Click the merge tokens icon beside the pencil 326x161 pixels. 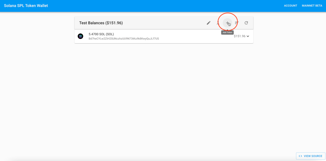pos(218,23)
